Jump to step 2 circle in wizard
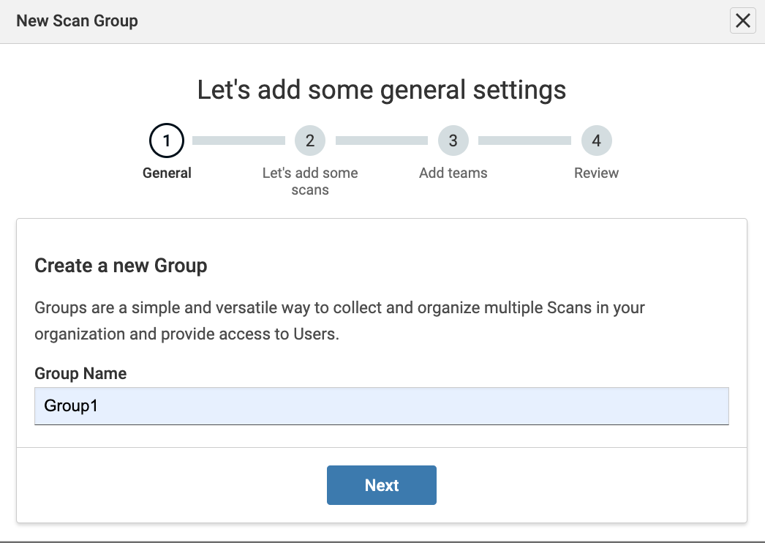The height and width of the screenshot is (543, 765). [x=310, y=141]
